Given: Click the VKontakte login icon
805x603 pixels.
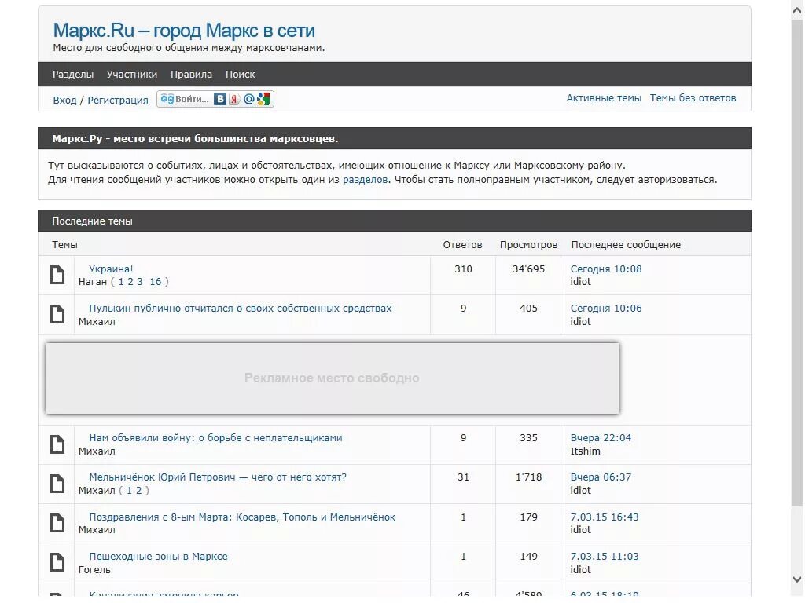Looking at the screenshot, I should (x=220, y=99).
